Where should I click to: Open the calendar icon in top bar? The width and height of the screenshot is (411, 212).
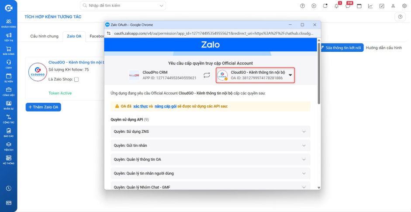tap(359, 6)
